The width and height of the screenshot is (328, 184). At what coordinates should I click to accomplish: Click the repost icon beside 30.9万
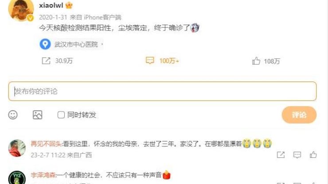tap(46, 61)
